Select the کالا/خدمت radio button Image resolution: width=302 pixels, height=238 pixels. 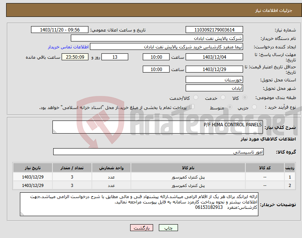[196, 98]
